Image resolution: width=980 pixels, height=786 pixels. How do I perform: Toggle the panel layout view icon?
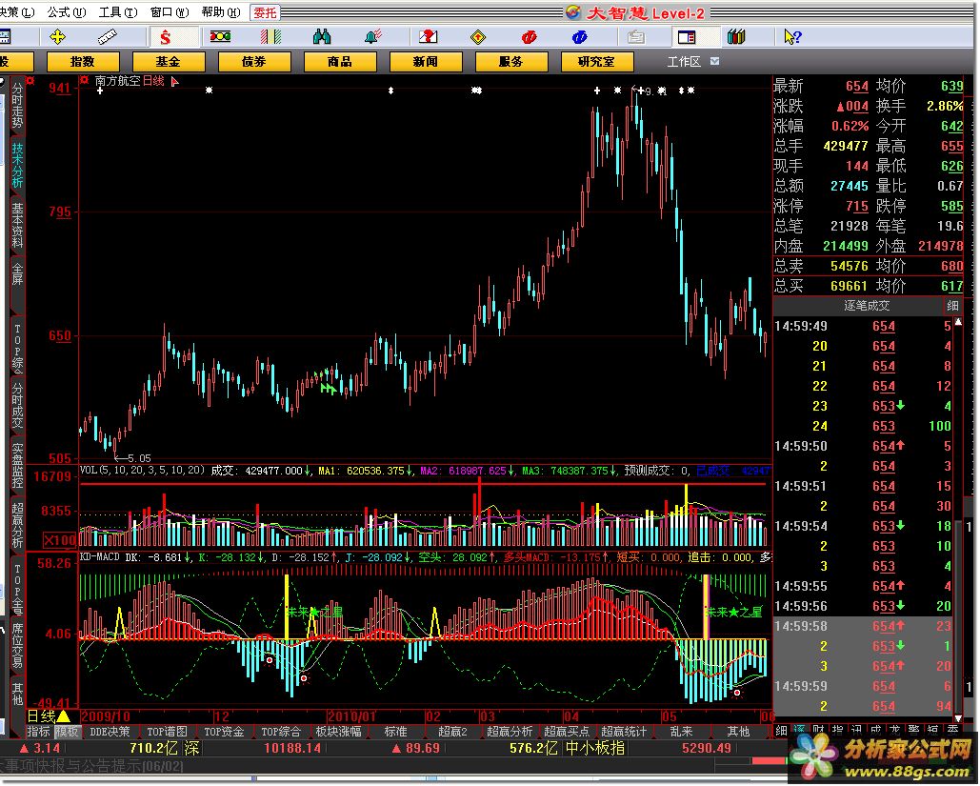click(686, 37)
